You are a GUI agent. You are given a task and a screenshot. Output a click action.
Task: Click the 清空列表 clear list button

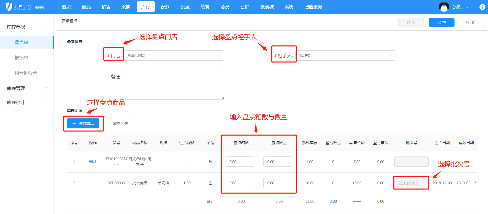click(120, 123)
